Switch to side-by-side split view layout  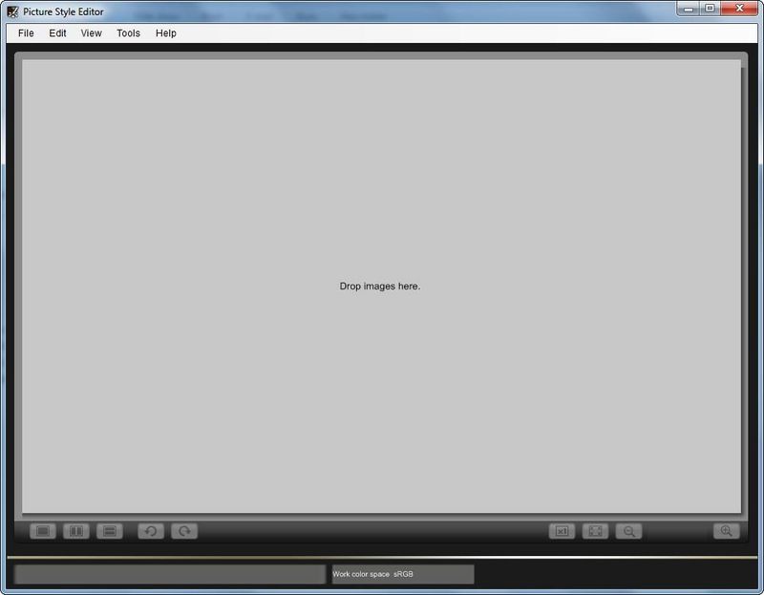(76, 531)
